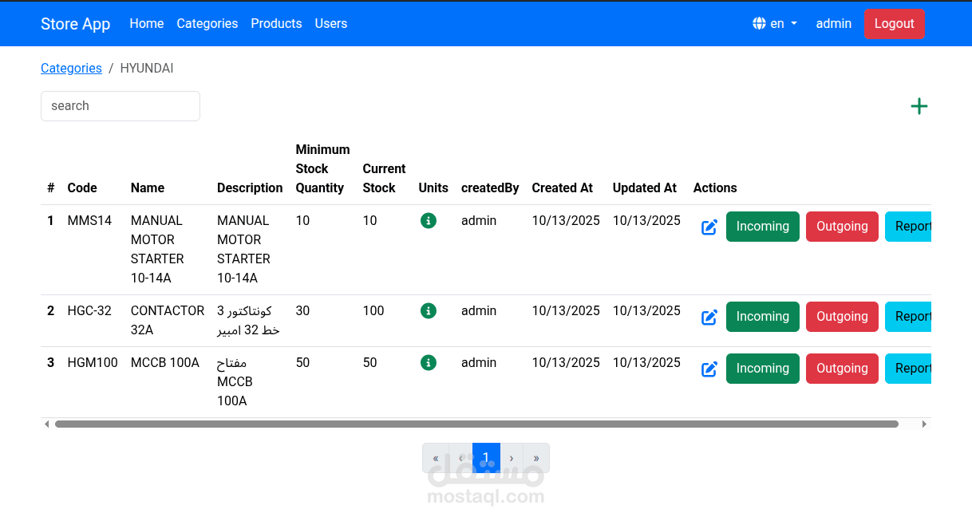
Task: Follow the Categories breadcrumb link
Action: 71,69
